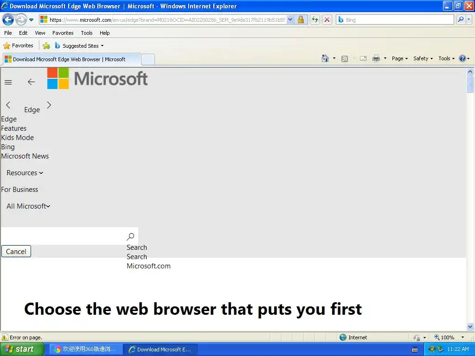Click the Bing search box
The height and width of the screenshot is (356, 475).
click(x=395, y=20)
